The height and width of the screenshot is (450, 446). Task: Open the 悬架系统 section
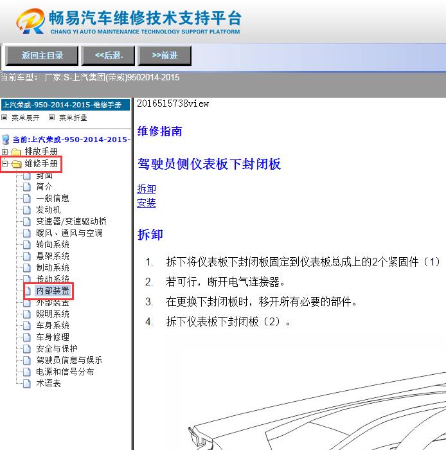[53, 256]
